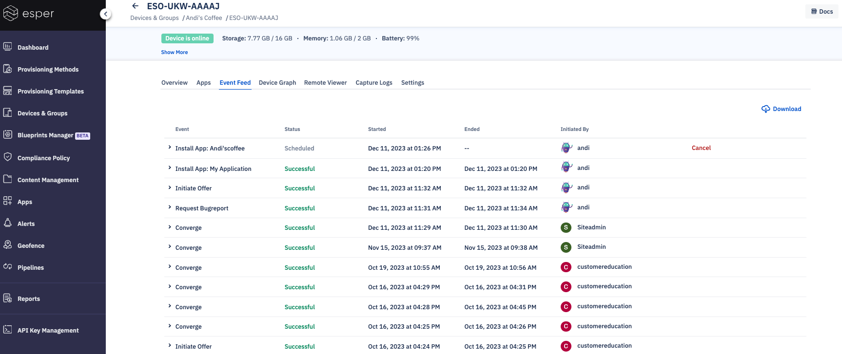Open the Remote Viewer tab
This screenshot has height=354, width=842.
coord(326,83)
